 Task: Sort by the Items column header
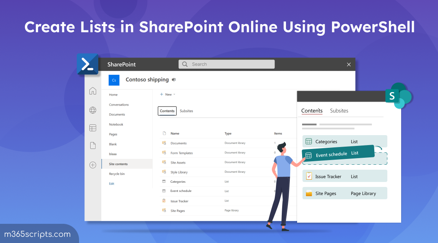coord(278,134)
